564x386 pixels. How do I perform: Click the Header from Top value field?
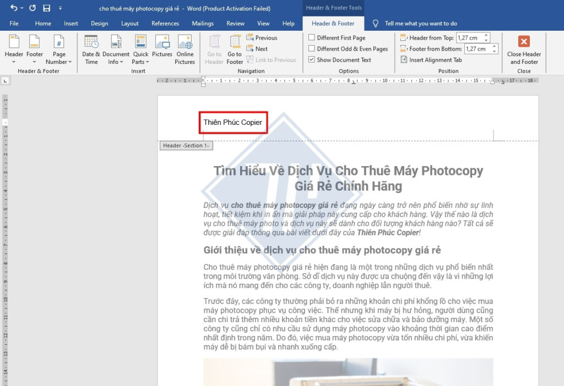(x=469, y=38)
